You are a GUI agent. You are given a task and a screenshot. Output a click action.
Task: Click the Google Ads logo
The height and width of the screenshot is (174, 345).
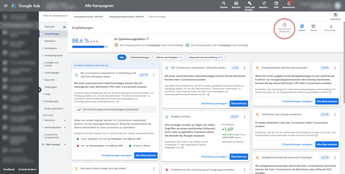pos(25,6)
